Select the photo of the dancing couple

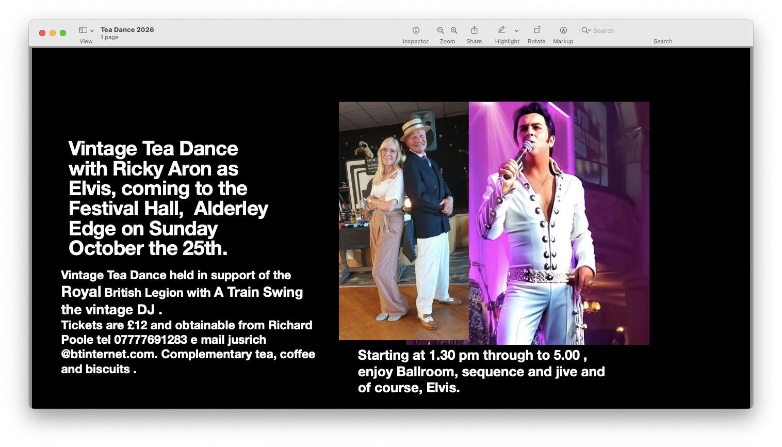[404, 221]
